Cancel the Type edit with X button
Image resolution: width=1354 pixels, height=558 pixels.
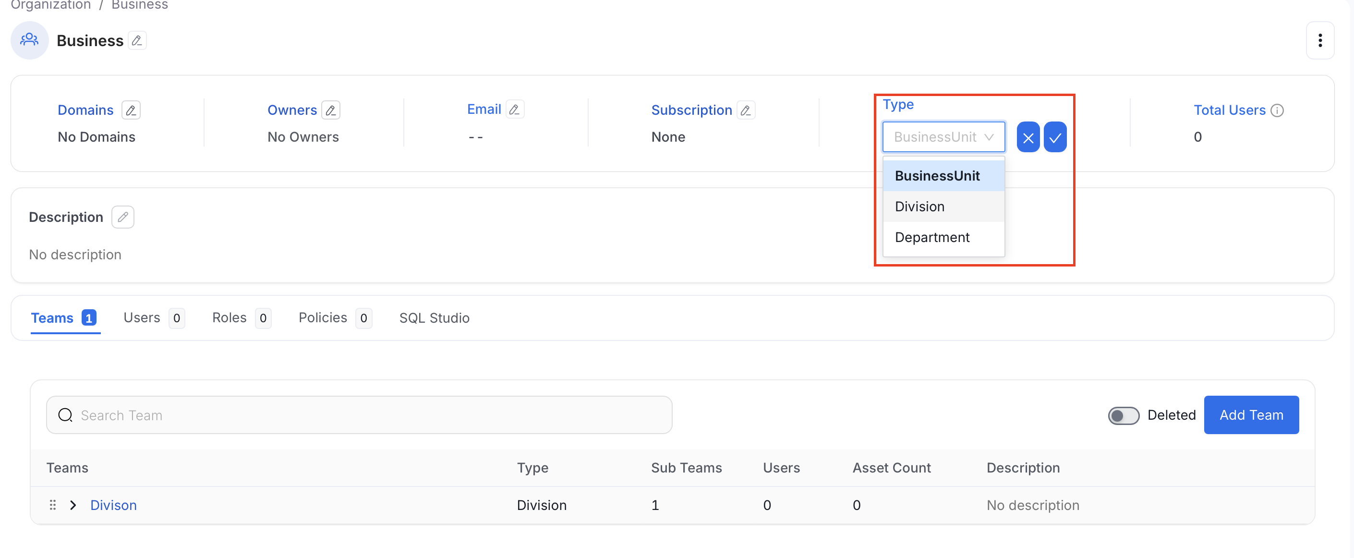point(1028,137)
